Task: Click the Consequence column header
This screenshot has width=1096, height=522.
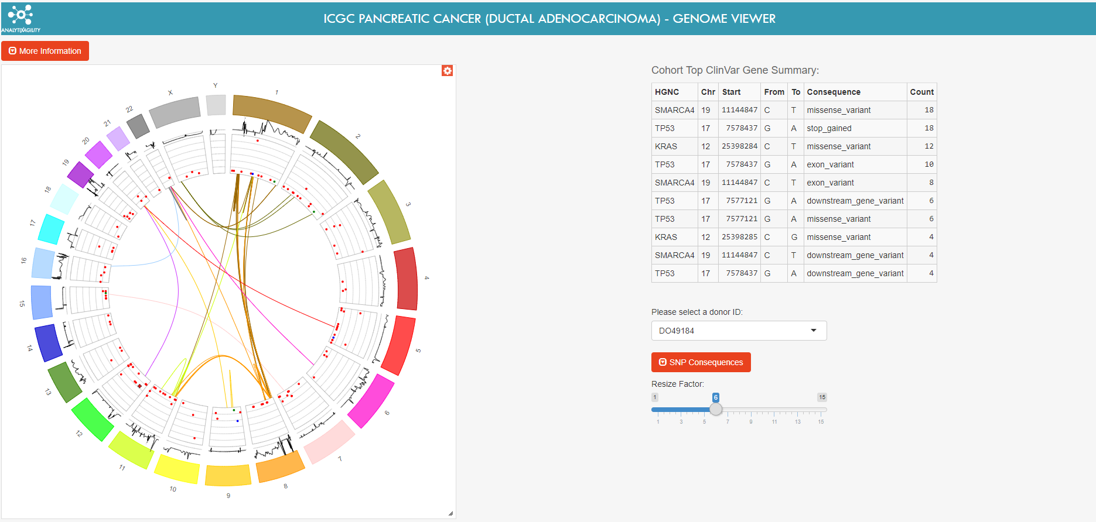Action: click(833, 92)
